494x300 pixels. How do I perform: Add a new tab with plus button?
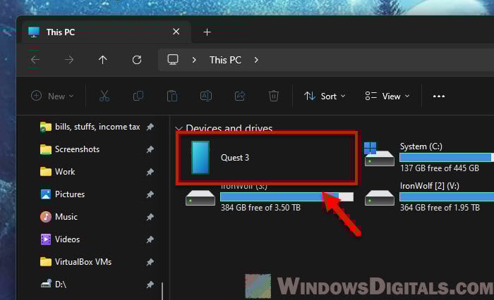click(207, 32)
